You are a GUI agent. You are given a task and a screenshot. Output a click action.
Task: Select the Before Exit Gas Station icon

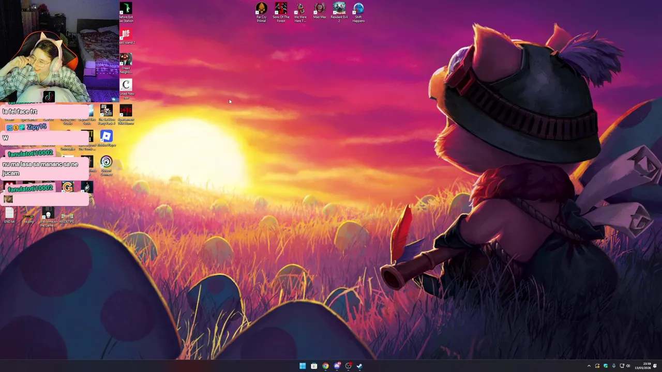tap(126, 12)
